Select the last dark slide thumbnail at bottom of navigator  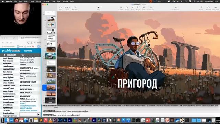(51, 100)
